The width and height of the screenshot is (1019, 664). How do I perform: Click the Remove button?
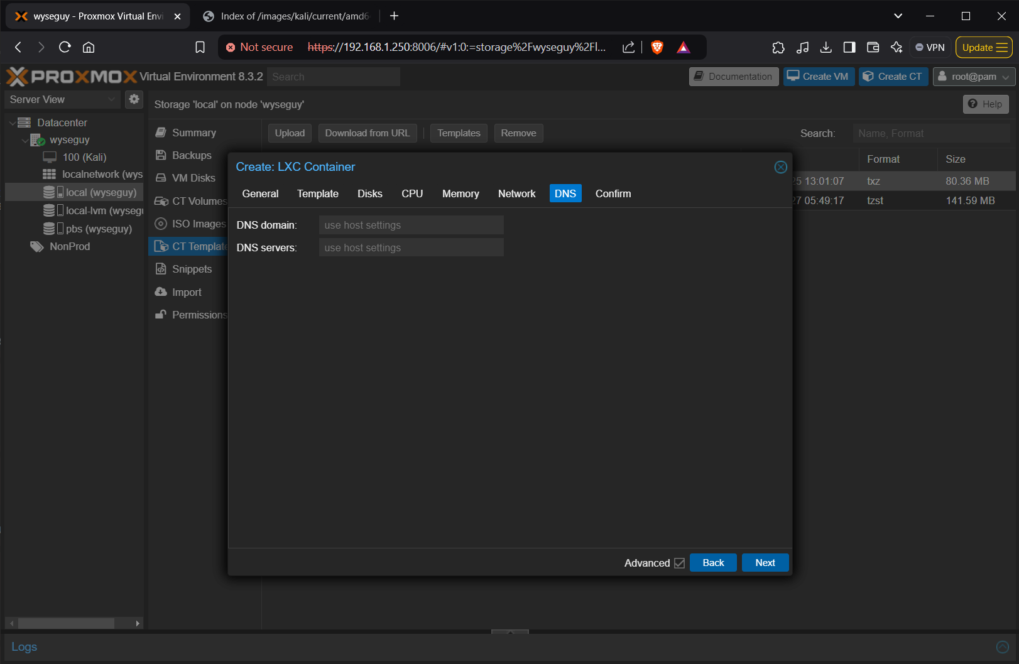pos(518,133)
